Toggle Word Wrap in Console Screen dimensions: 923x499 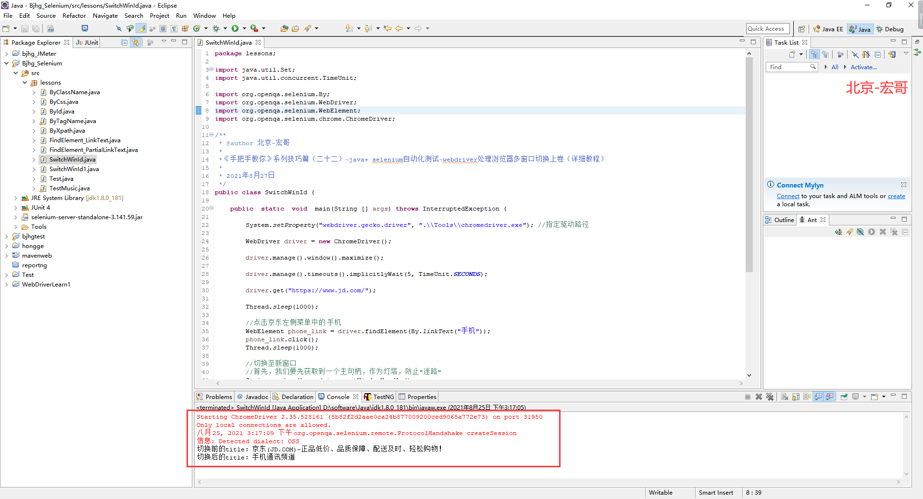807,397
